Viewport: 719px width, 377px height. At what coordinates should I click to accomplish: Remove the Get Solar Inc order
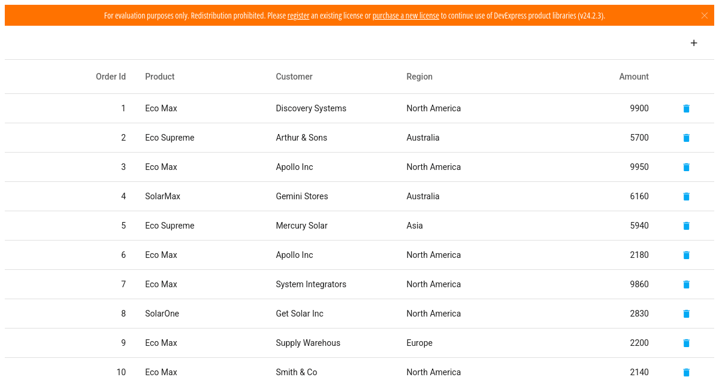(x=687, y=314)
